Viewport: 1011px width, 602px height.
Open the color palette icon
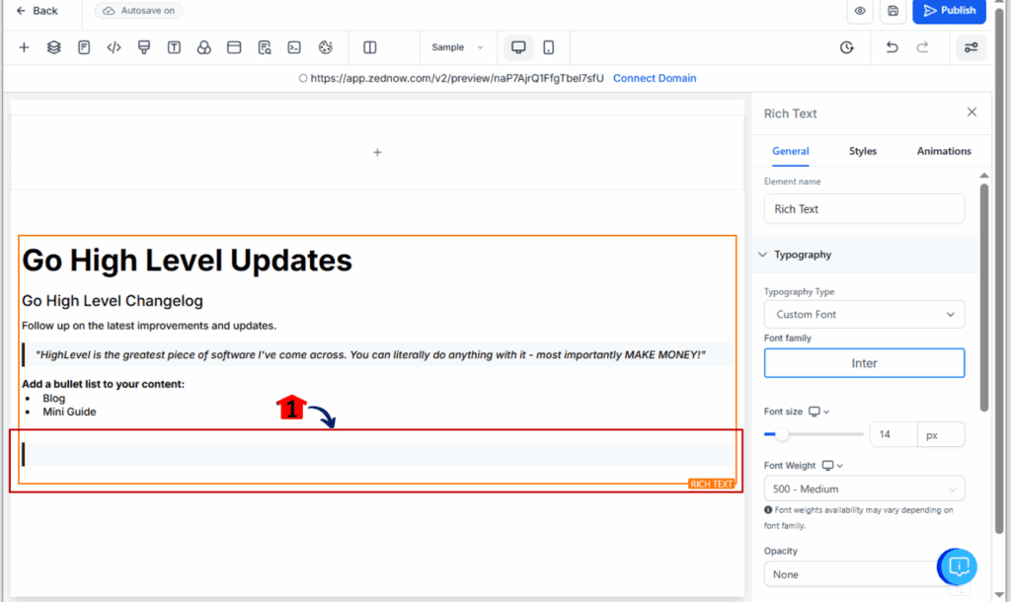tap(326, 47)
